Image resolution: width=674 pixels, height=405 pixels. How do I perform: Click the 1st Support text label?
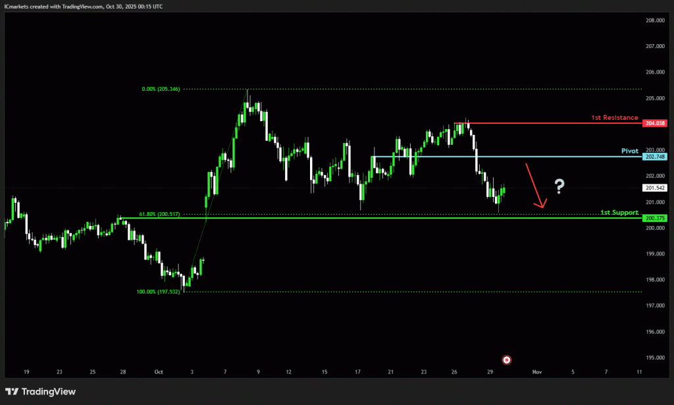(619, 212)
